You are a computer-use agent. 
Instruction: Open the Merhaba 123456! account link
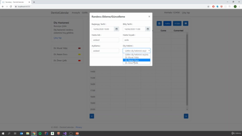coord(172,12)
